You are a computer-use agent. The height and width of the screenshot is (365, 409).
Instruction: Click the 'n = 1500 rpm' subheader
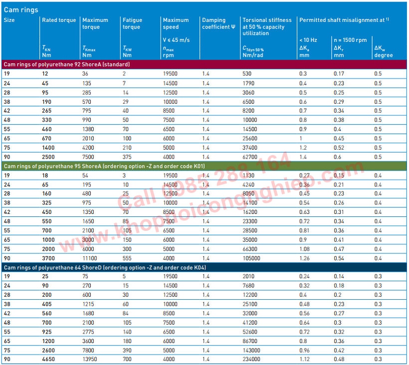coord(350,40)
